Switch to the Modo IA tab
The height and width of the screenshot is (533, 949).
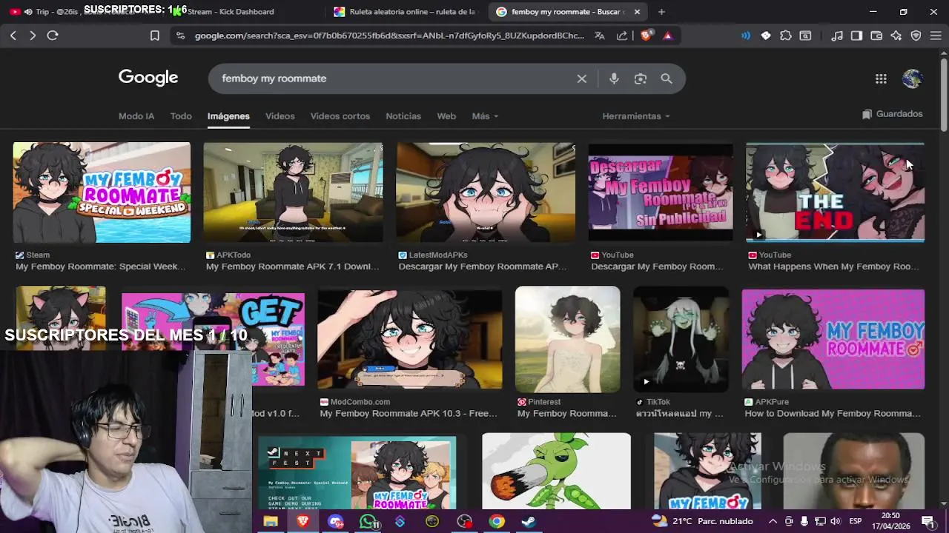click(136, 116)
